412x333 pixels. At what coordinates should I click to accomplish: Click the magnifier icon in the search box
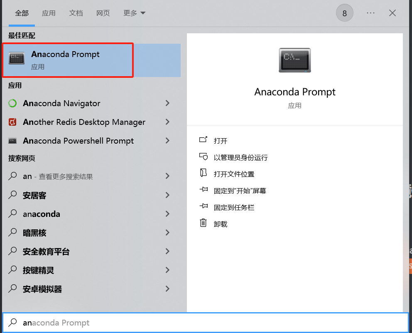tap(12, 323)
